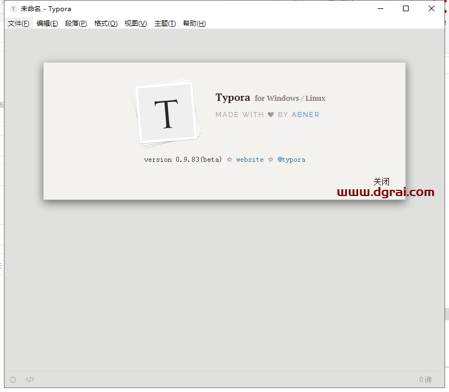Screen dimensions: 449x392
Task: Open the website link
Action: [x=250, y=160]
